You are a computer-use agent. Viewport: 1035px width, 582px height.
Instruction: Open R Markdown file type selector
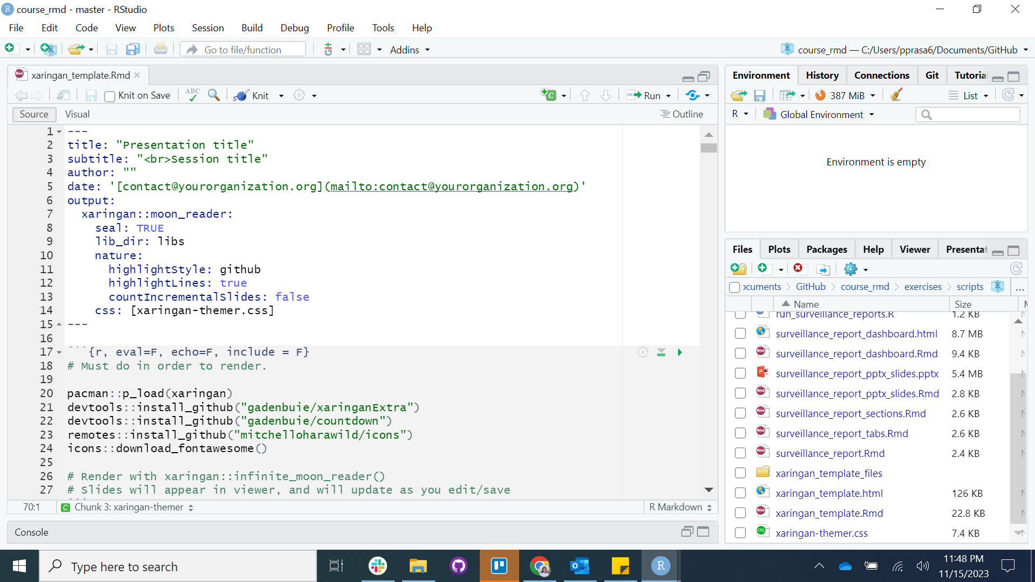(680, 507)
